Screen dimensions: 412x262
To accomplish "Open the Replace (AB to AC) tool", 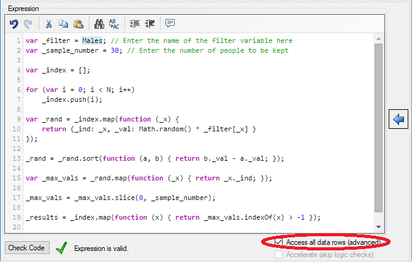I will 114,24.
